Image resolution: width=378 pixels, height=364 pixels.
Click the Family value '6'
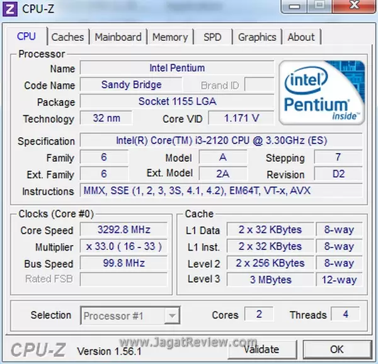[104, 157]
